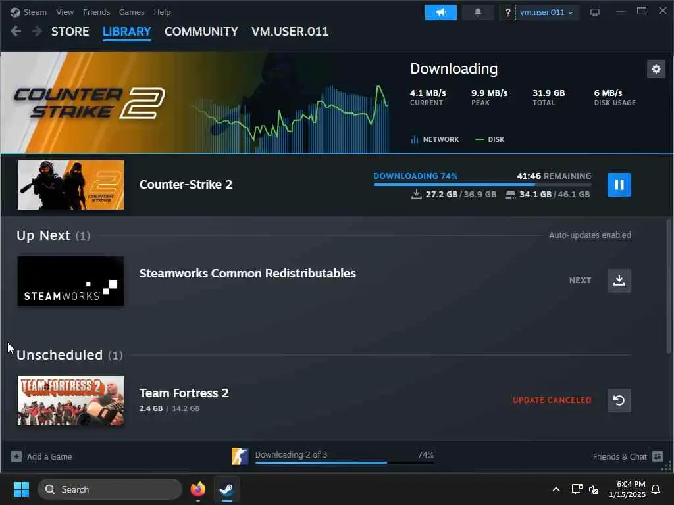The width and height of the screenshot is (674, 505).
Task: Click the Team Fortress 2 thumbnail
Action: [70, 401]
